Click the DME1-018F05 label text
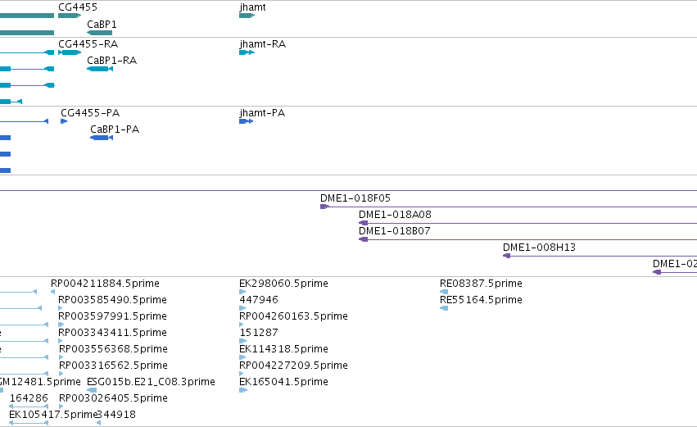The image size is (697, 427). (x=355, y=198)
